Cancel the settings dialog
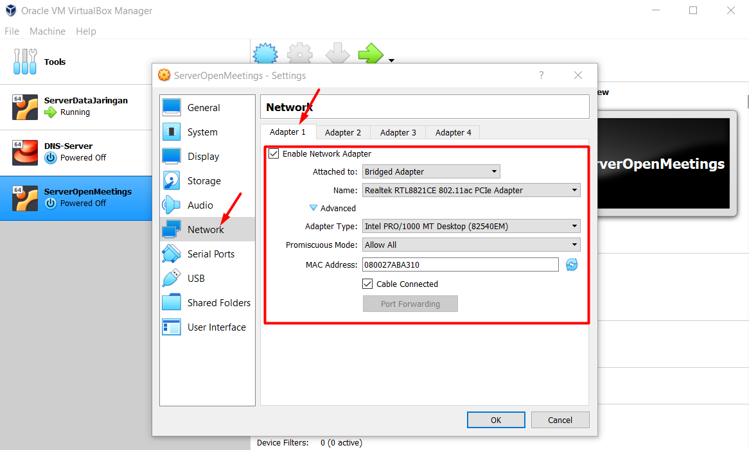The image size is (749, 450). click(x=560, y=420)
